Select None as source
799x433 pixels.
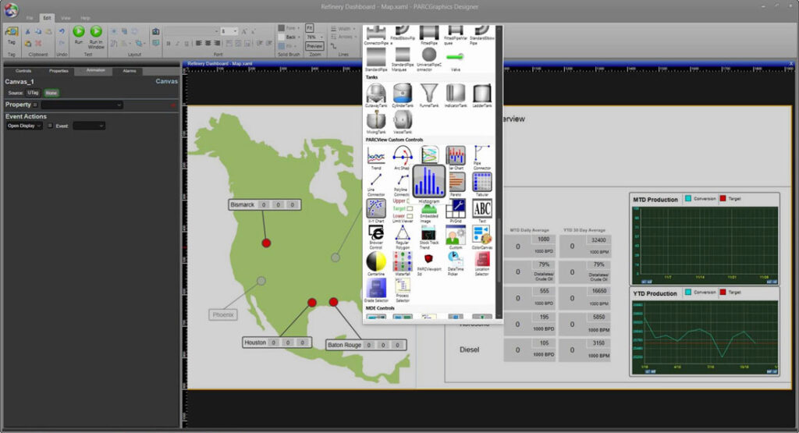(51, 93)
